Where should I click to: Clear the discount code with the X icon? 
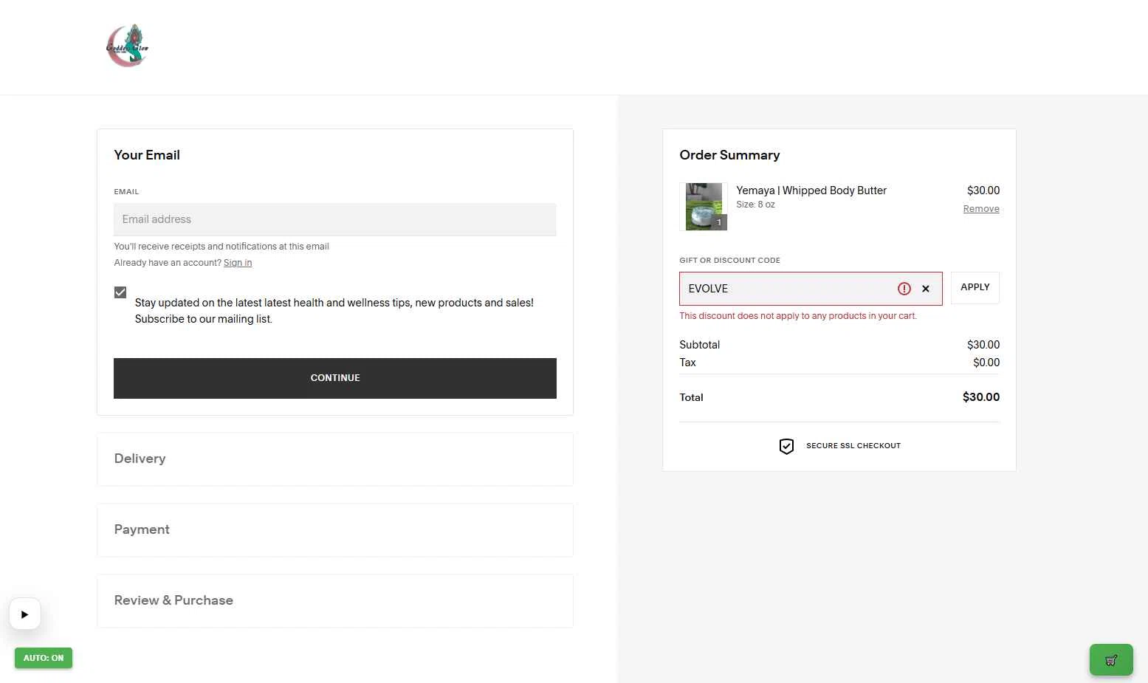[926, 289]
